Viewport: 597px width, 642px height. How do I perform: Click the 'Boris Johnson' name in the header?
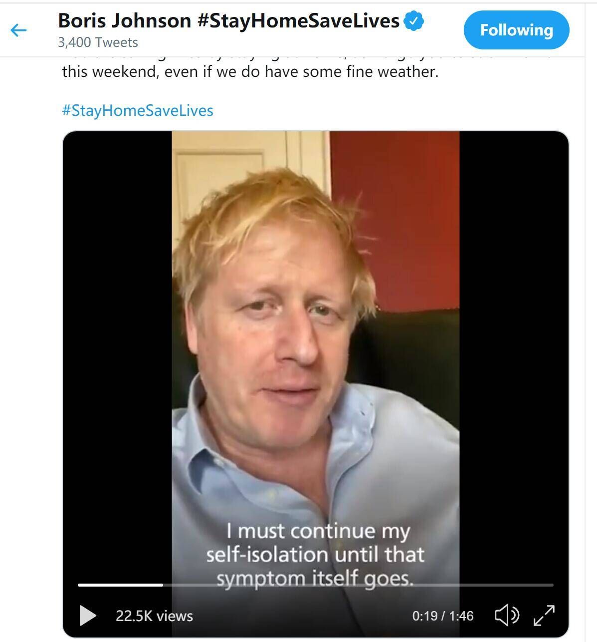124,21
